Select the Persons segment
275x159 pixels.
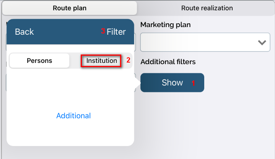tap(39, 61)
